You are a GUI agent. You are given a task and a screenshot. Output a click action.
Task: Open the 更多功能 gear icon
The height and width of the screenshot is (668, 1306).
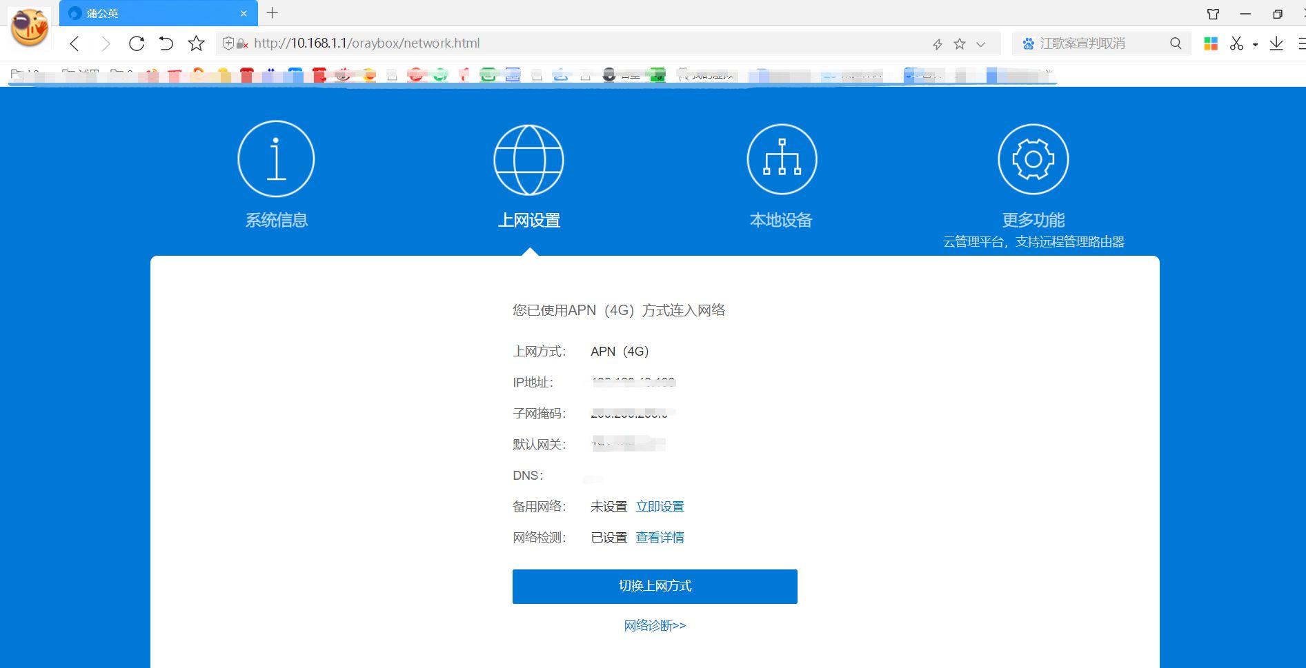pyautogui.click(x=1033, y=159)
